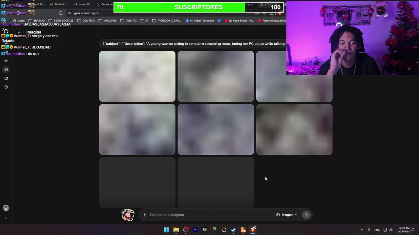The width and height of the screenshot is (419, 235).
Task: Open the black and white ring app in taskbar
Action: click(224, 230)
